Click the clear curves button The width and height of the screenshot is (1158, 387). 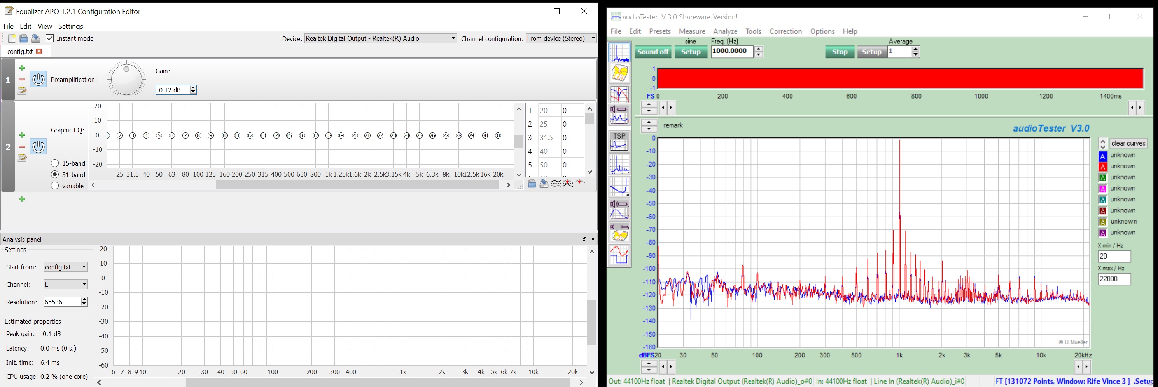[x=1128, y=144]
